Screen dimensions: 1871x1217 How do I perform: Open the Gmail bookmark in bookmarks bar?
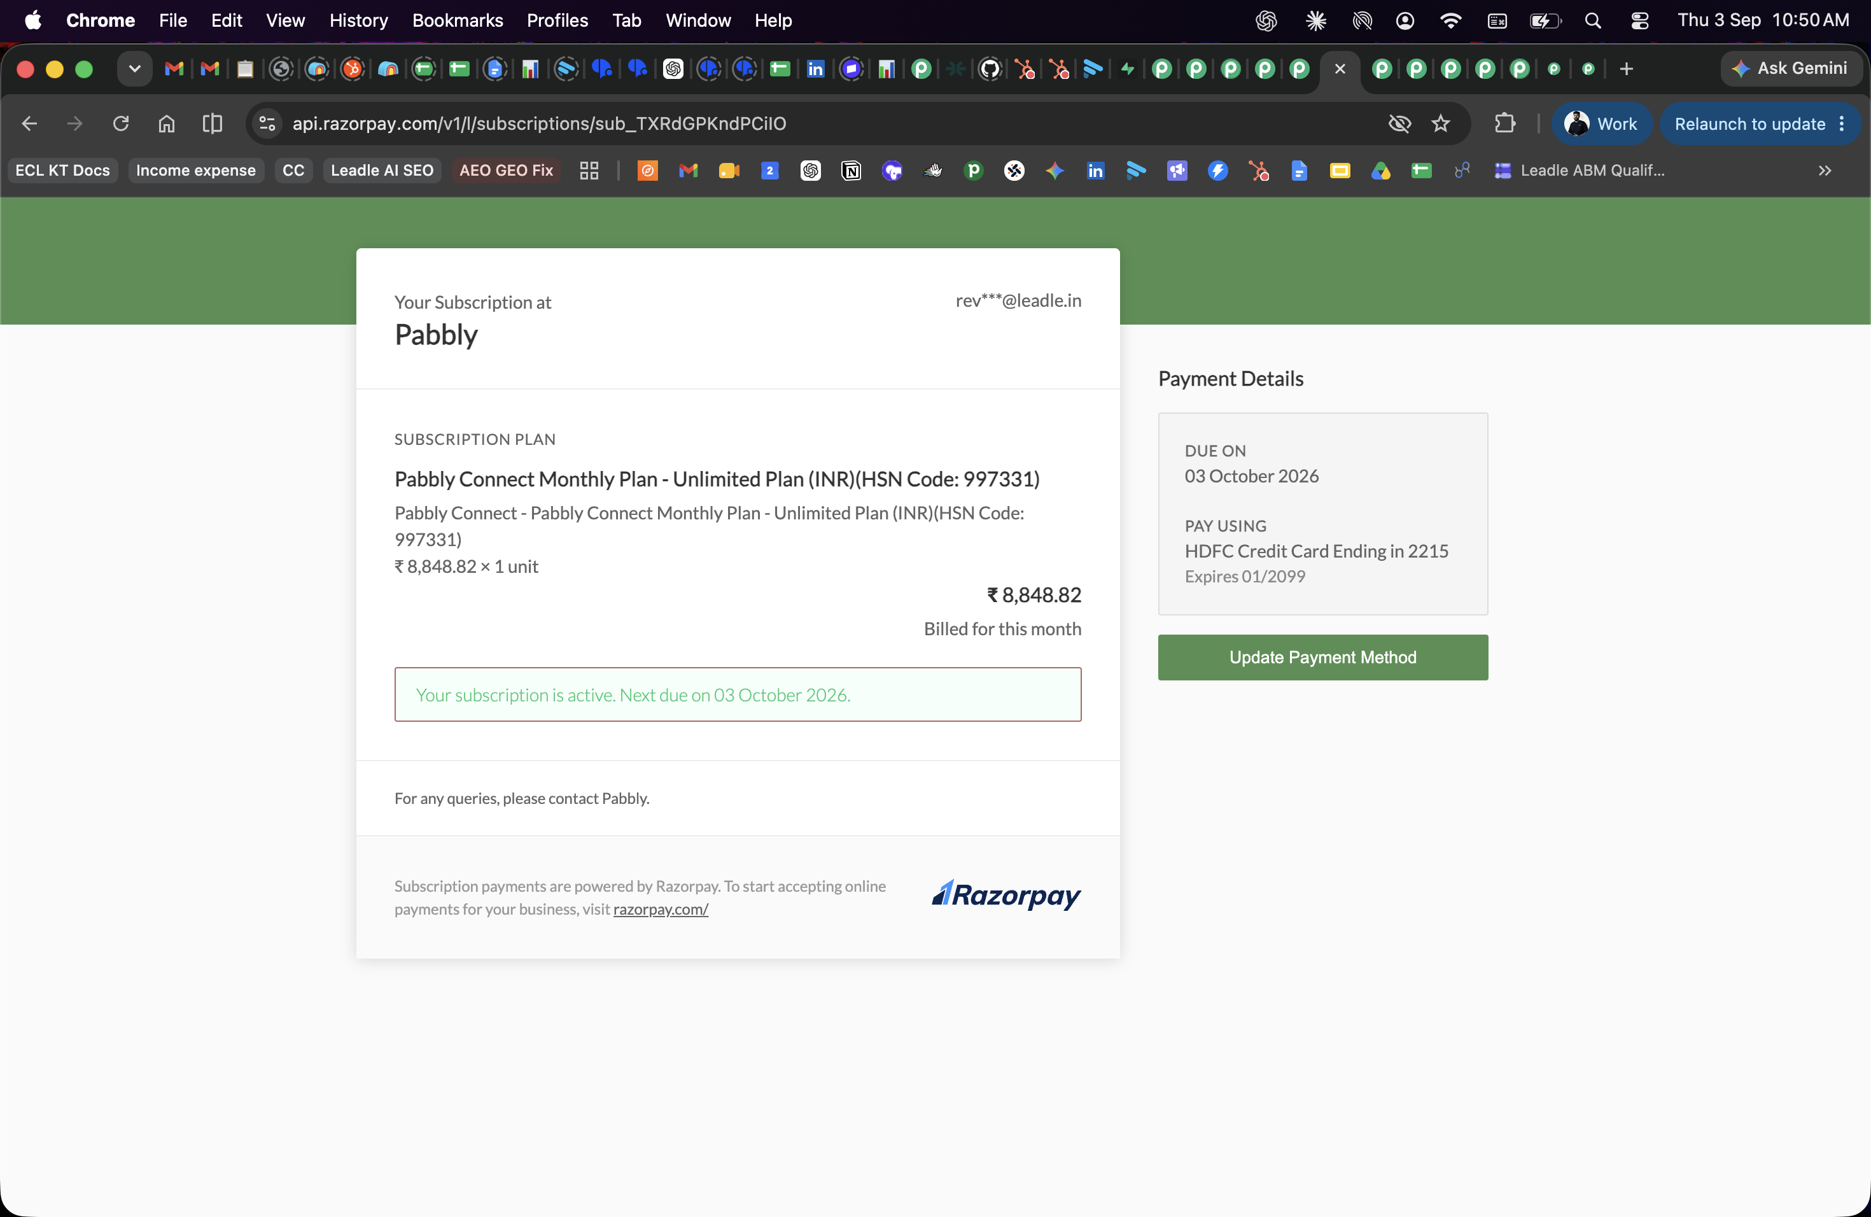coord(689,171)
